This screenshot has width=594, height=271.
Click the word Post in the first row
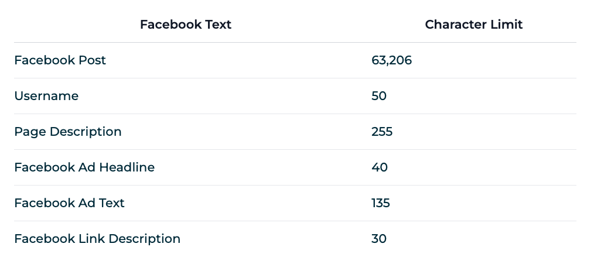[x=92, y=60]
